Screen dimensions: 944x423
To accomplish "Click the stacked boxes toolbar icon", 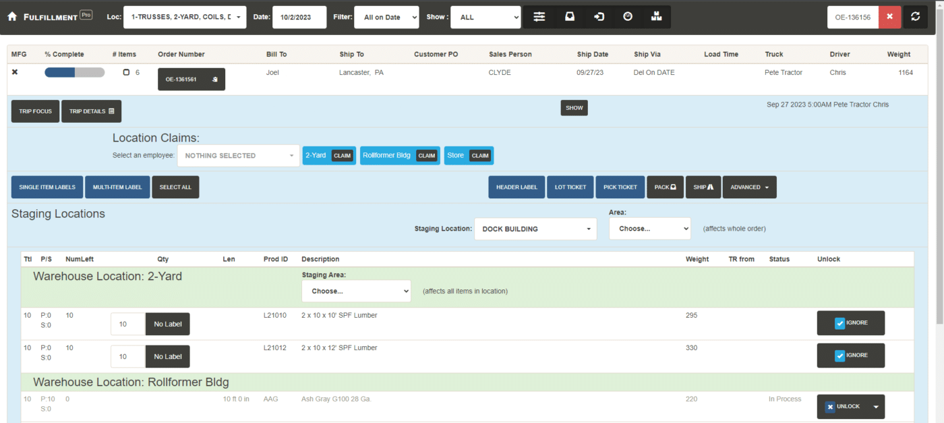I will 657,17.
